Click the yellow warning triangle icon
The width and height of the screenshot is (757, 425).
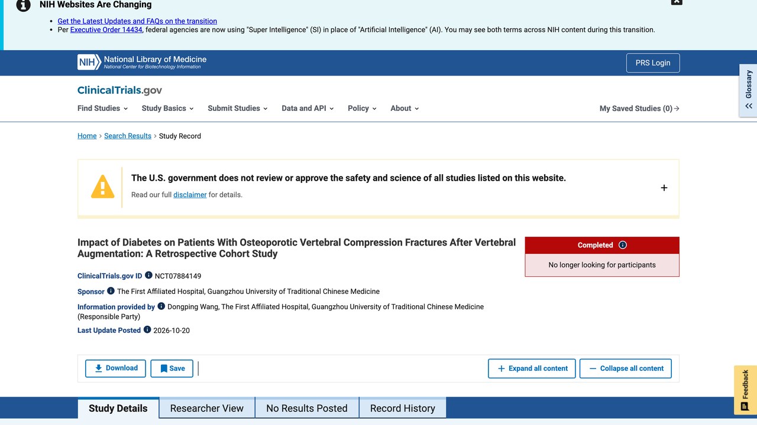(102, 187)
